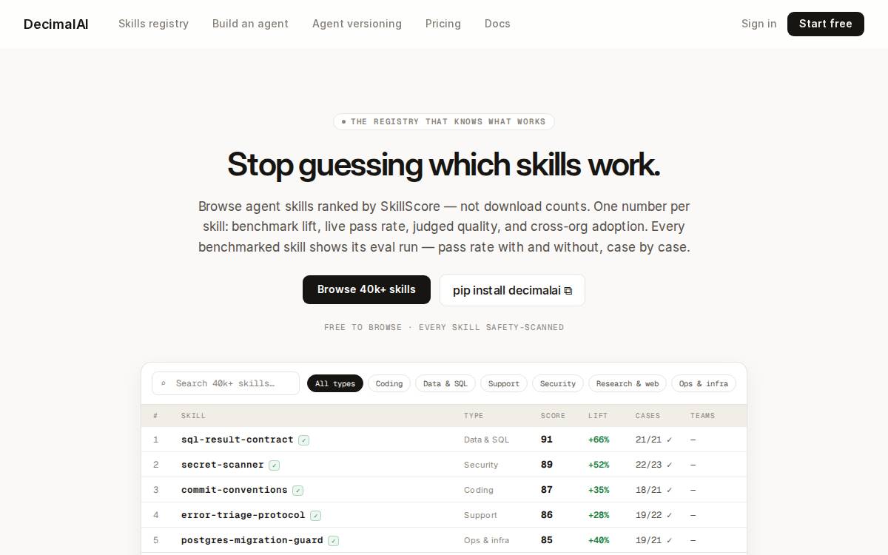Viewport: 888px width, 555px height.
Task: Click verified badge next to secret-scanner
Action: pyautogui.click(x=274, y=465)
